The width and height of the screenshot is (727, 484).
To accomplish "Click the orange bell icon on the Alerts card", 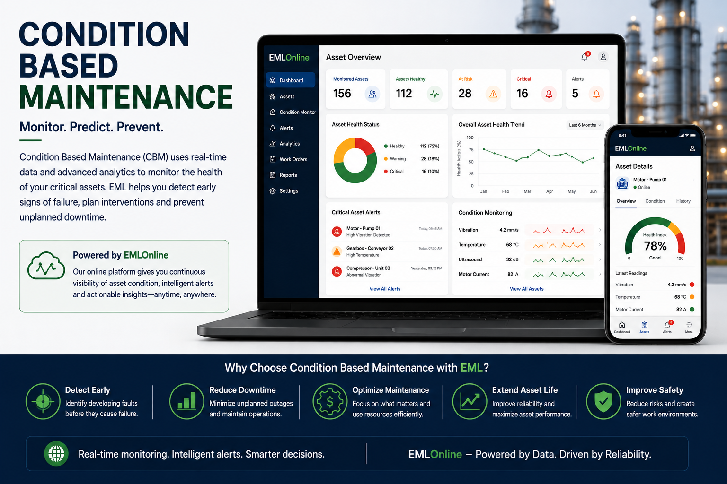I will [596, 94].
